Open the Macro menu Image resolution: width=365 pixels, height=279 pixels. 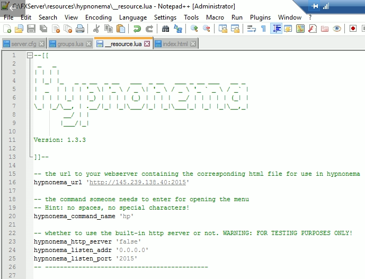click(x=215, y=17)
